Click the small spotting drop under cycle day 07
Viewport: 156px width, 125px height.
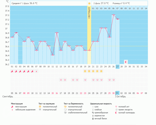36,71
